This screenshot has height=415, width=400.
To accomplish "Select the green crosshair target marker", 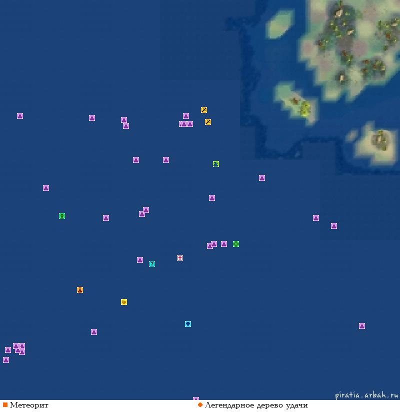I will pos(236,244).
